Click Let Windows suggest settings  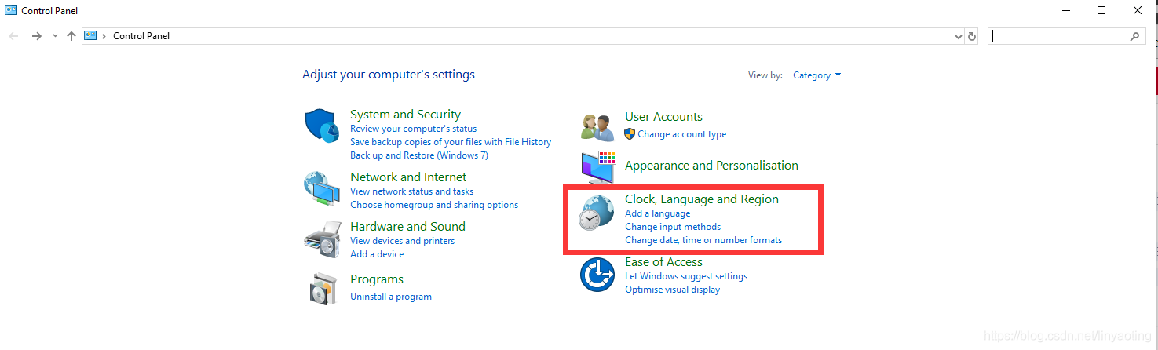point(686,276)
